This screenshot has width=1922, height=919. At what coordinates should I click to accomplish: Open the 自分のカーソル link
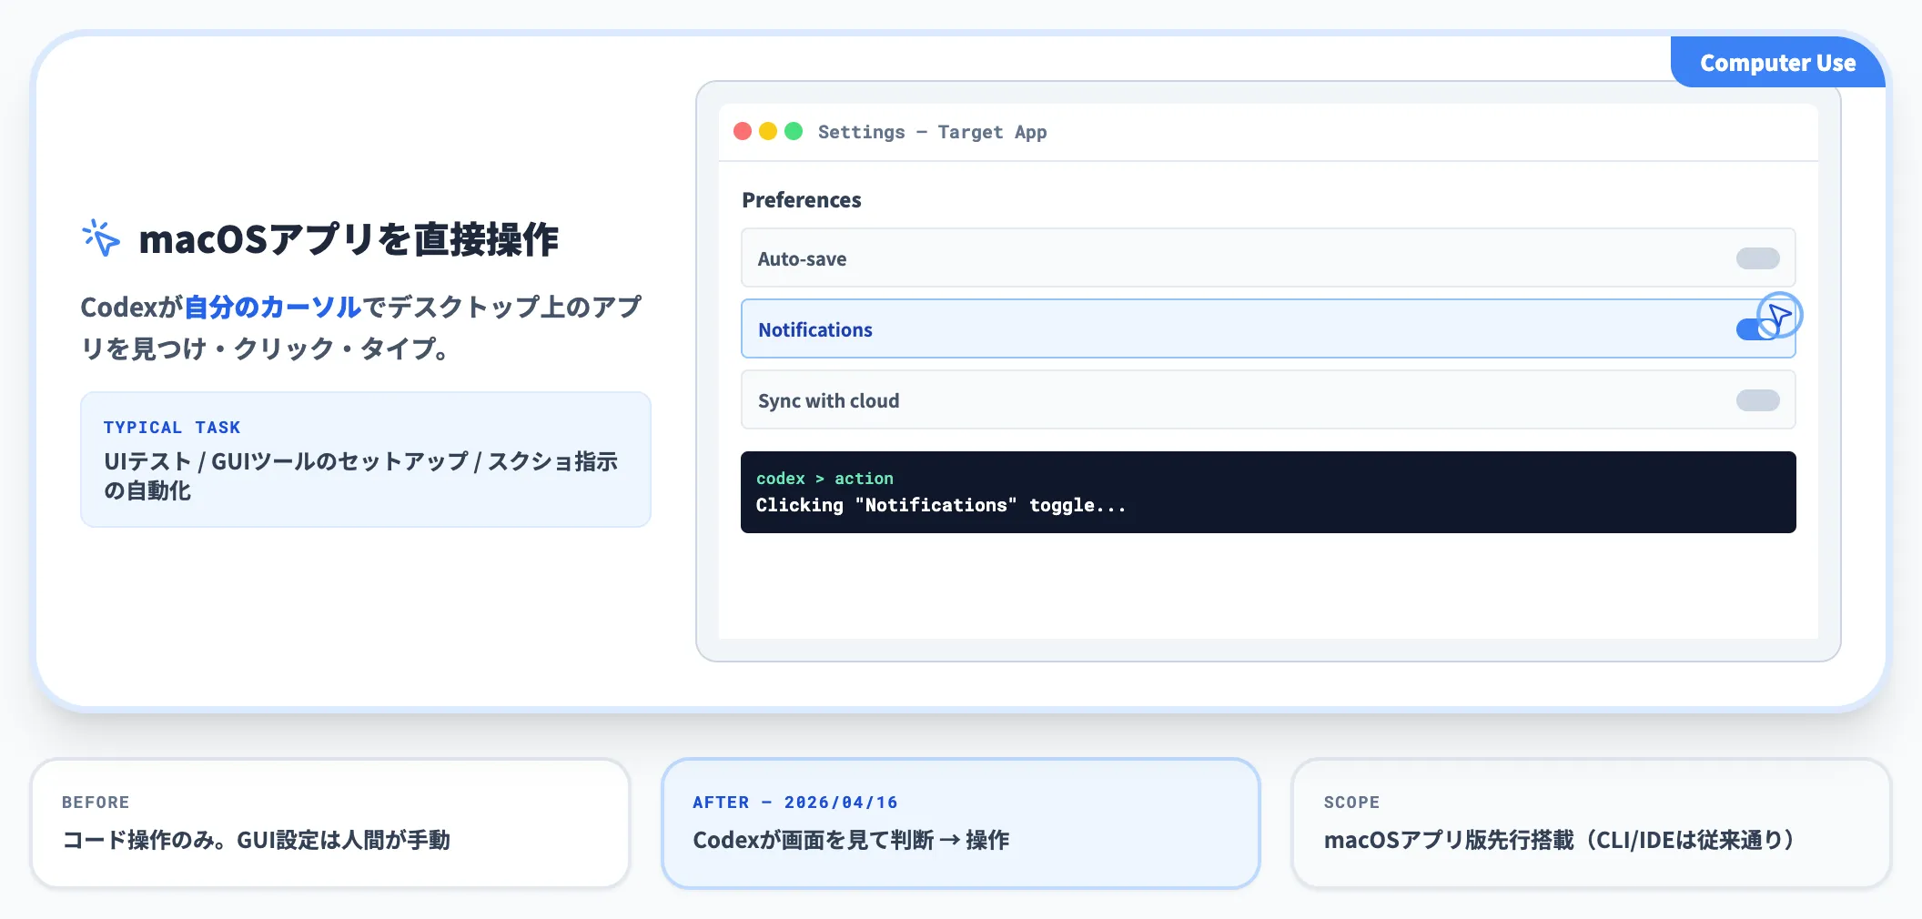pyautogui.click(x=270, y=308)
